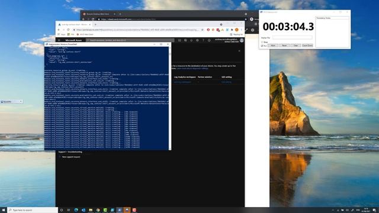Open the WVD Web Client bookmark
Screen dimensions: 379x213
click(x=85, y=34)
